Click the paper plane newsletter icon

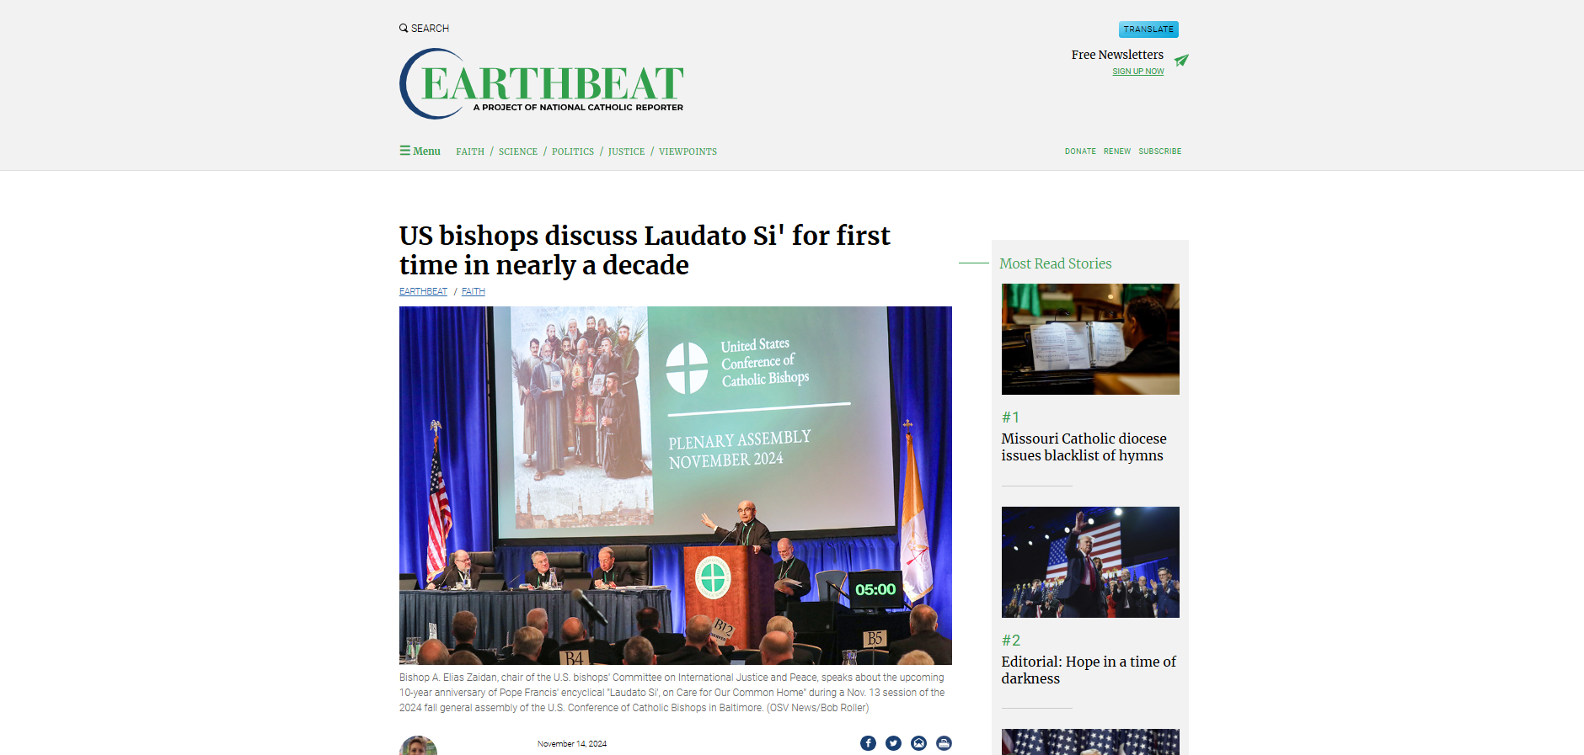coord(1181,60)
